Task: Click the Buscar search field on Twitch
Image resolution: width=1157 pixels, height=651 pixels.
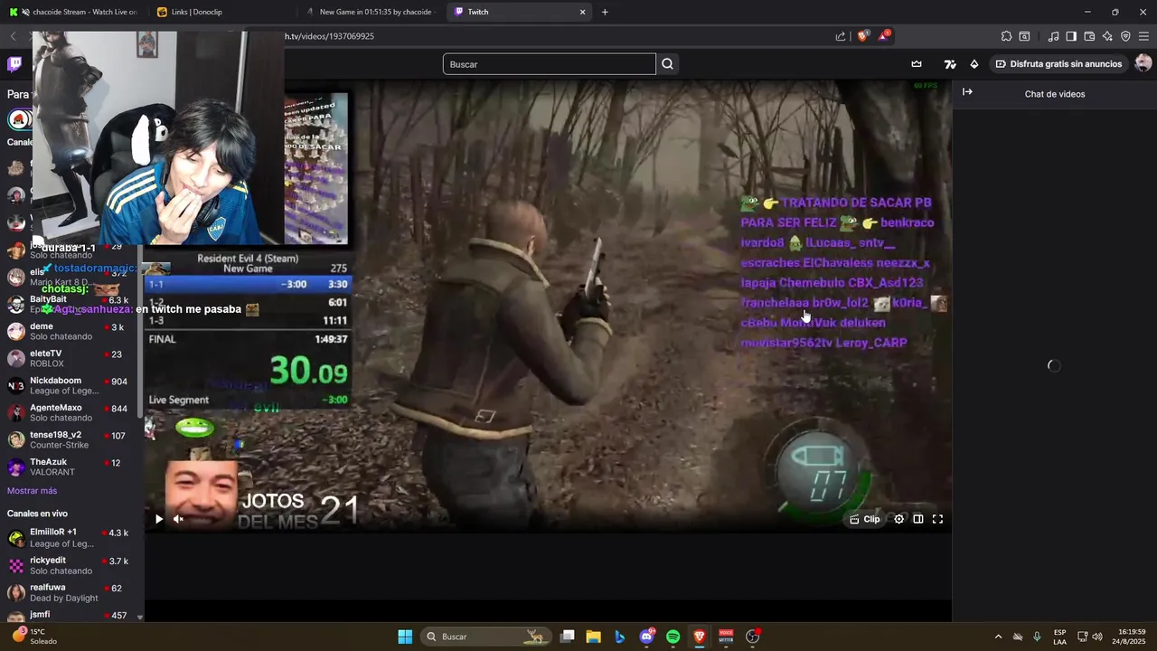Action: [549, 64]
